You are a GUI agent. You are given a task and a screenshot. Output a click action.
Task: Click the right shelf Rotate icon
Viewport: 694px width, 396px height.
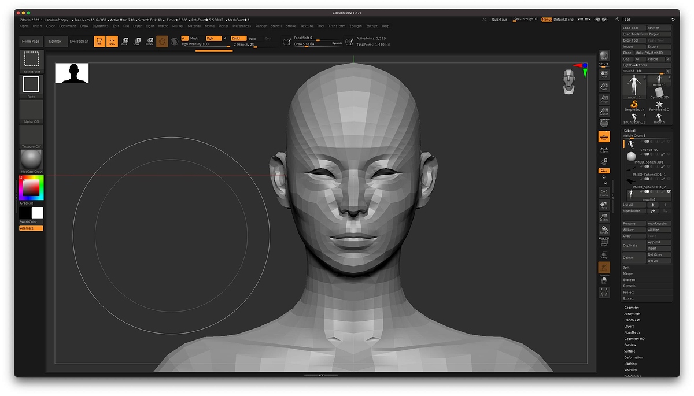[x=604, y=230]
